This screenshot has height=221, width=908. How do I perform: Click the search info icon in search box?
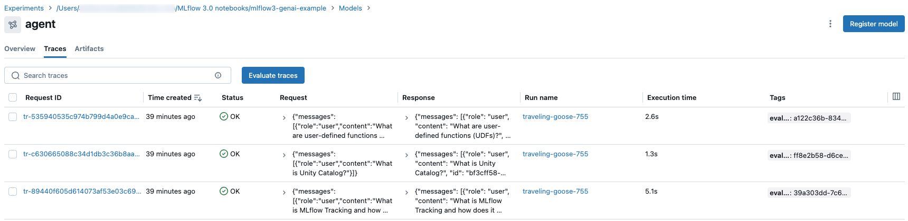218,75
